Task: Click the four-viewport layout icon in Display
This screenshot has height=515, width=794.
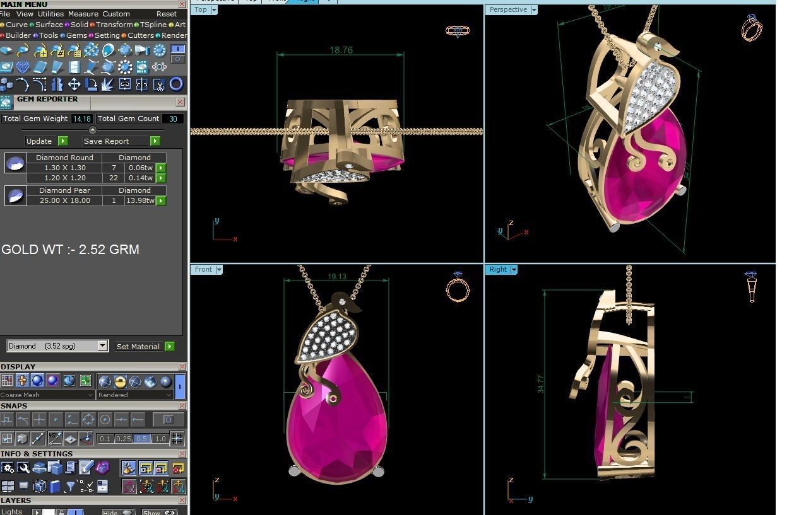Action: pyautogui.click(x=85, y=381)
